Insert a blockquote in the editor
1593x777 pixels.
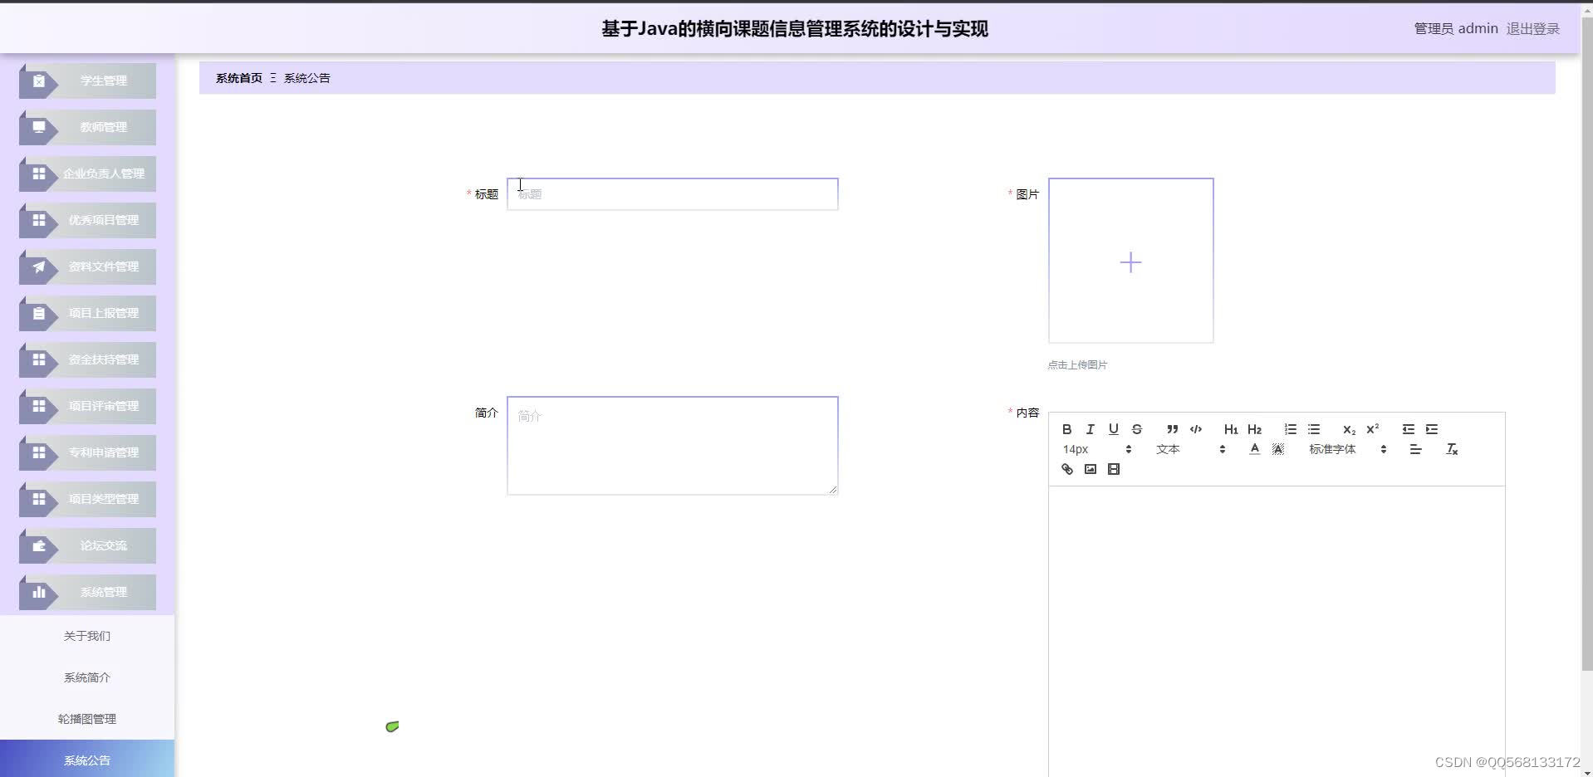tap(1172, 429)
